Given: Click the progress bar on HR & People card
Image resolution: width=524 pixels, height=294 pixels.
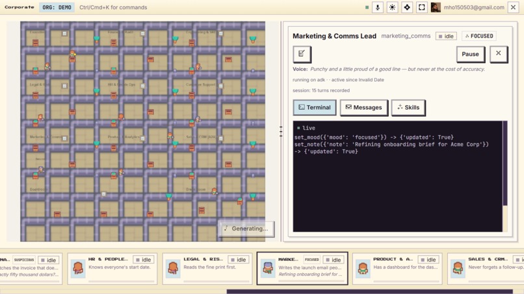Looking at the screenshot, I should coord(121,281).
